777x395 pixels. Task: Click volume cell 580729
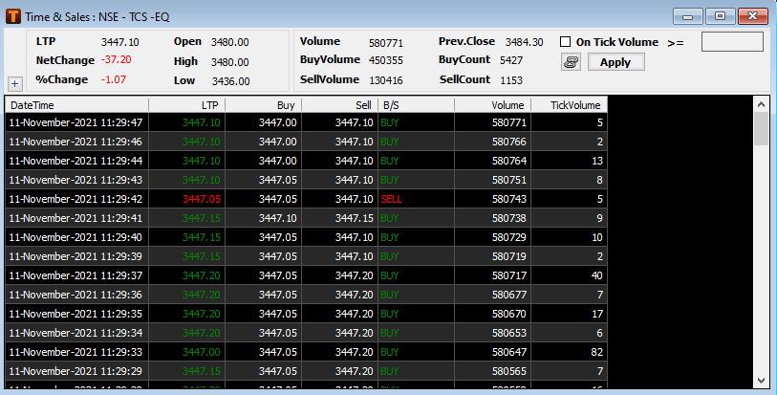508,237
